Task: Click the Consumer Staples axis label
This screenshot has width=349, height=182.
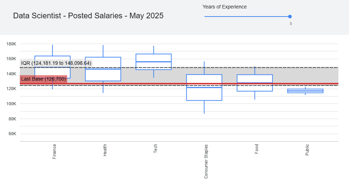Action: [206, 161]
